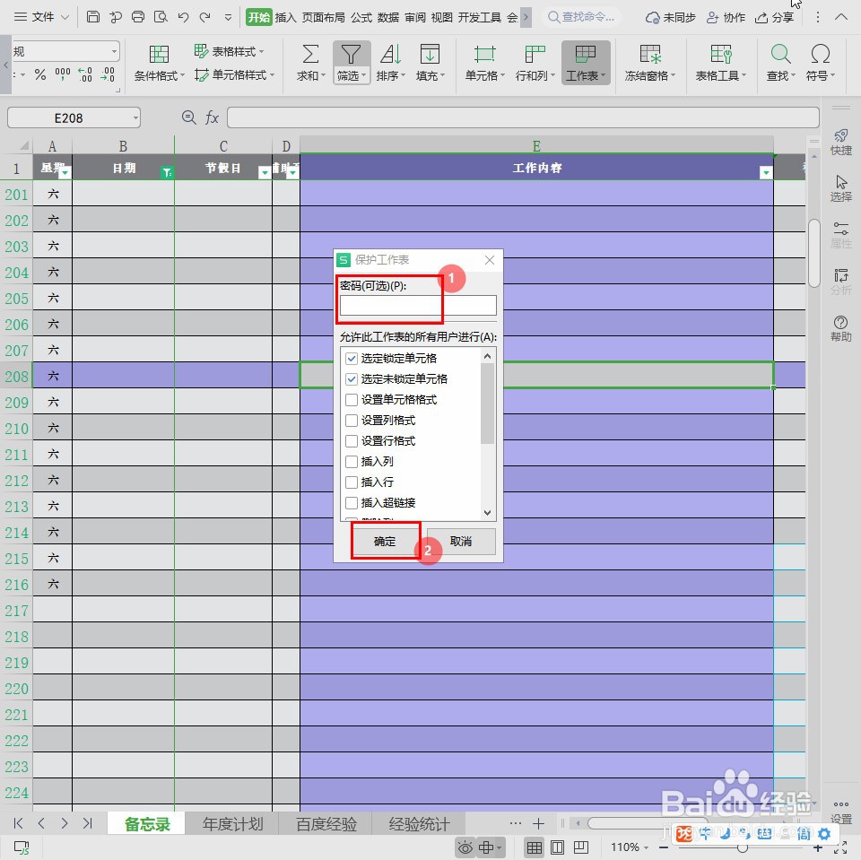Open the Worksheet (工作表) tool

click(586, 64)
